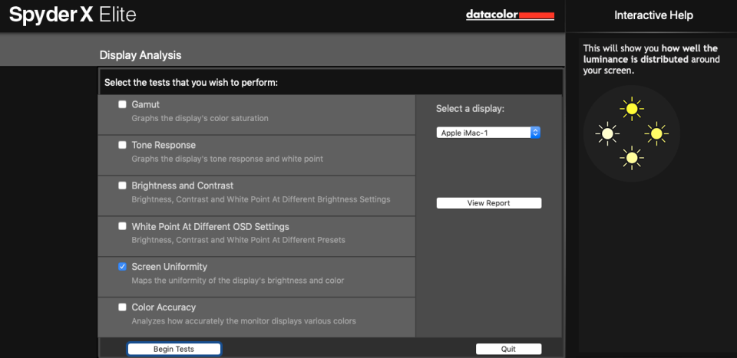Click 'Brightness, Contrast and White Point At Different Brightness Settings'
737x358 pixels.
(261, 199)
